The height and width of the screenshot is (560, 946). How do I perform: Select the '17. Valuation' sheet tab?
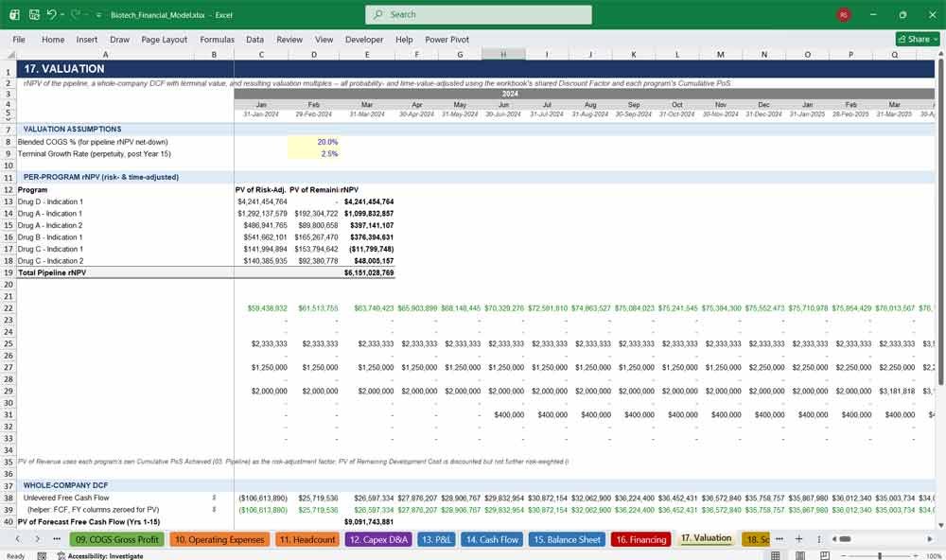pos(707,538)
